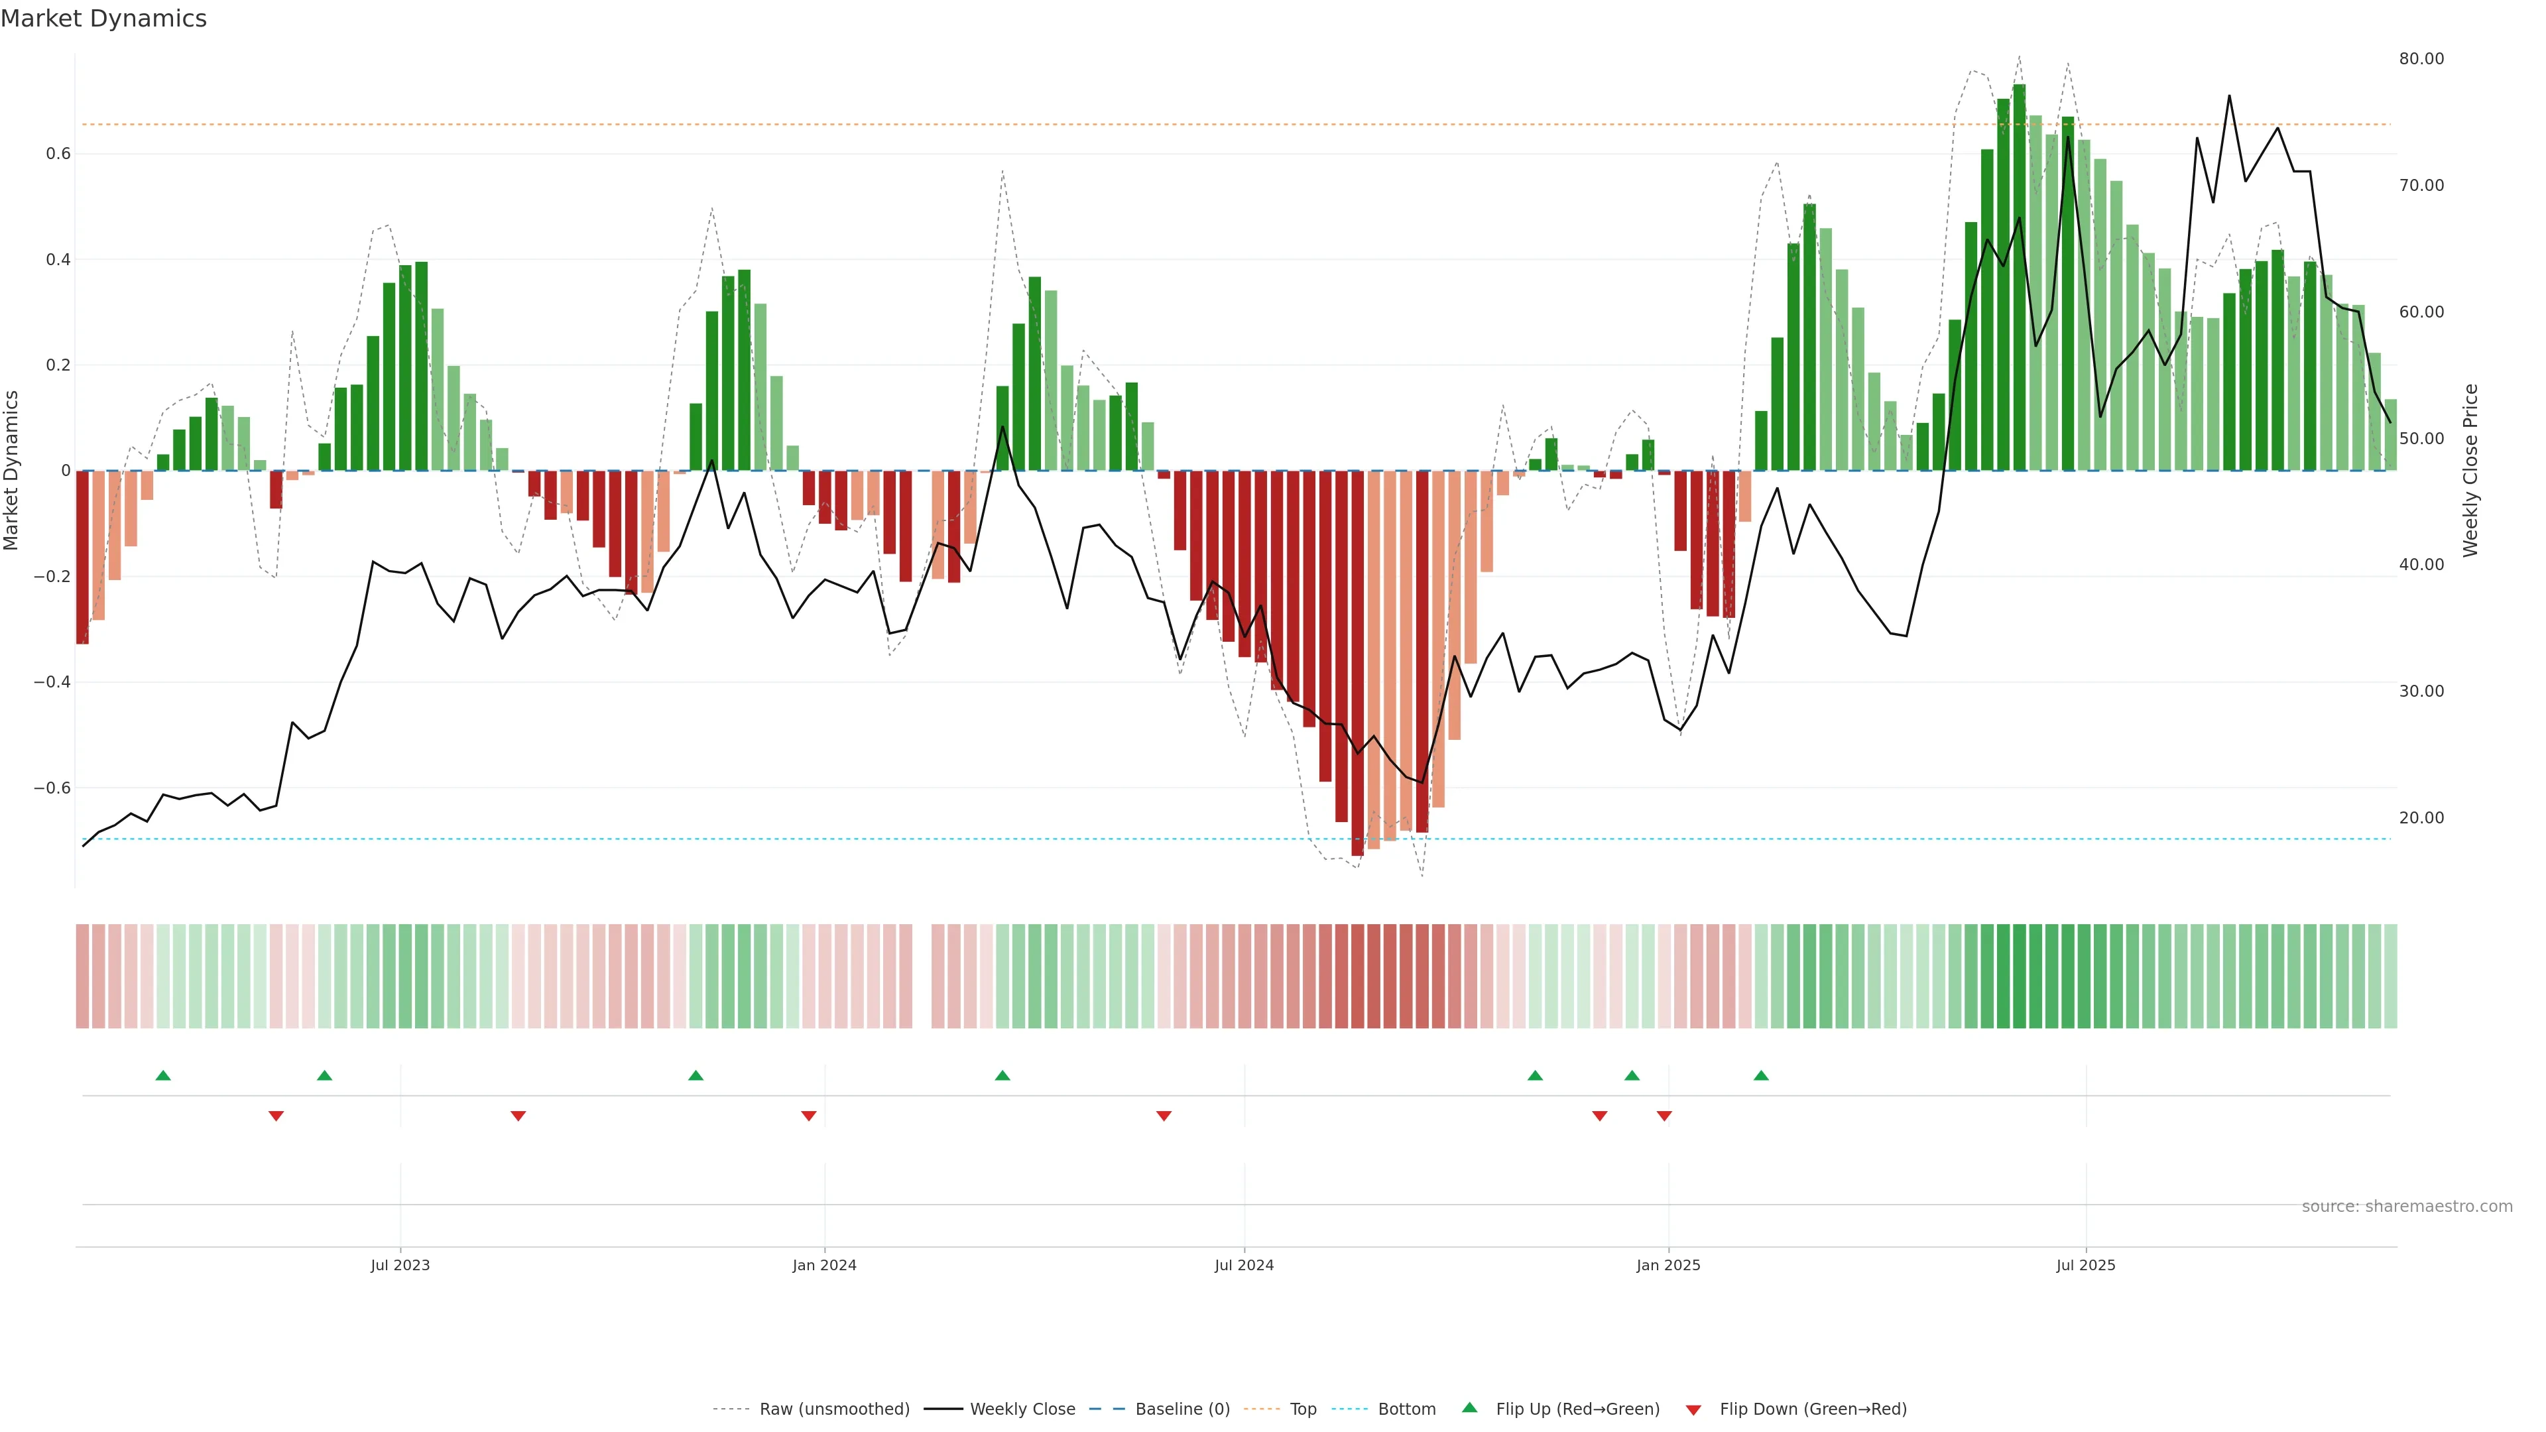
Task: Click the rightmost green flip-up triangle marker
Action: coord(1761,1075)
